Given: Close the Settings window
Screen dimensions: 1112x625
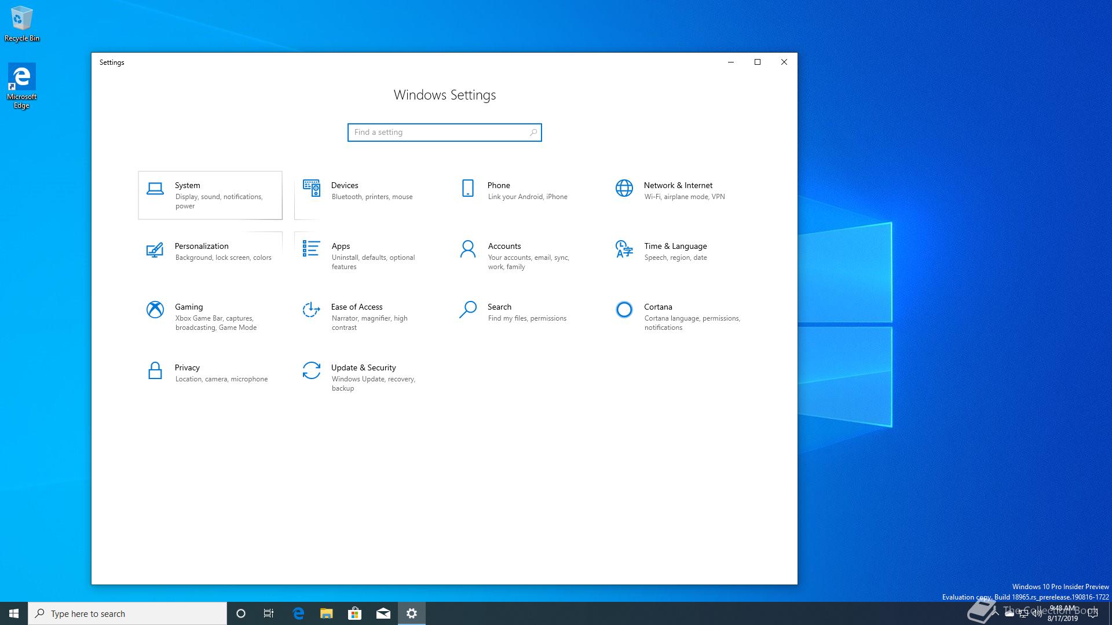Looking at the screenshot, I should click(x=784, y=62).
